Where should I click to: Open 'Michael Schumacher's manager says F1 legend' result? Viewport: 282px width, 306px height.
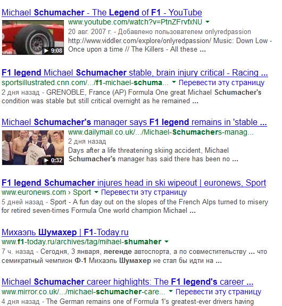134,122
